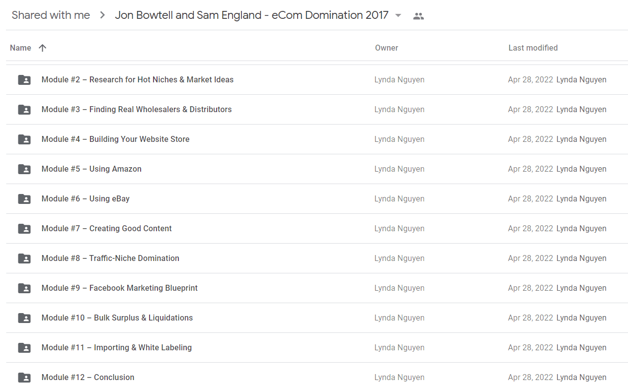
Task: Click the Module #2 shared folder icon
Action: (x=24, y=80)
